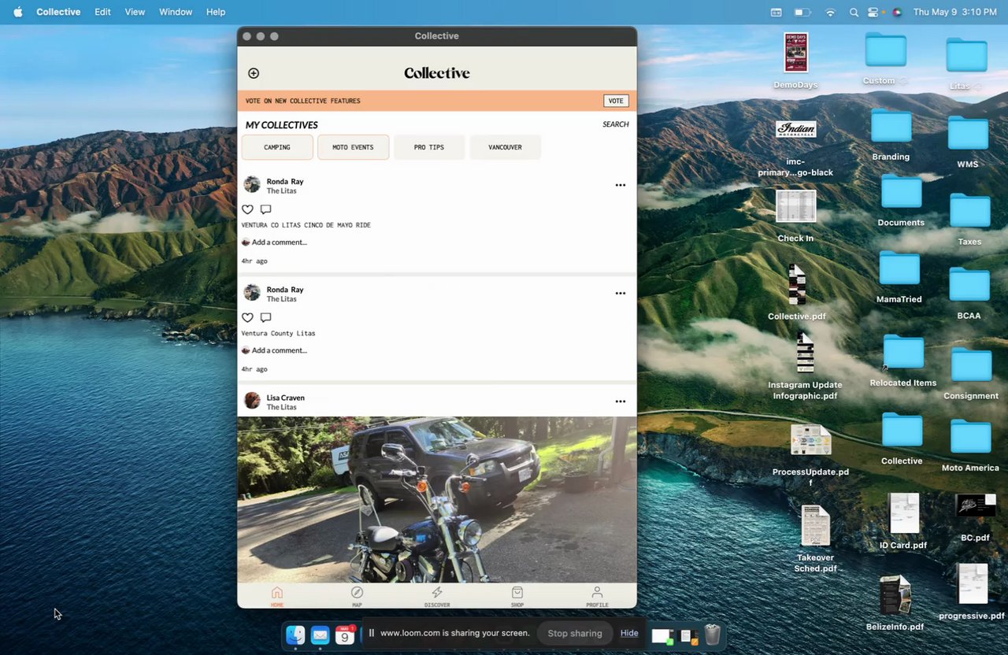Open the Edit menu
The image size is (1008, 655).
coord(102,12)
